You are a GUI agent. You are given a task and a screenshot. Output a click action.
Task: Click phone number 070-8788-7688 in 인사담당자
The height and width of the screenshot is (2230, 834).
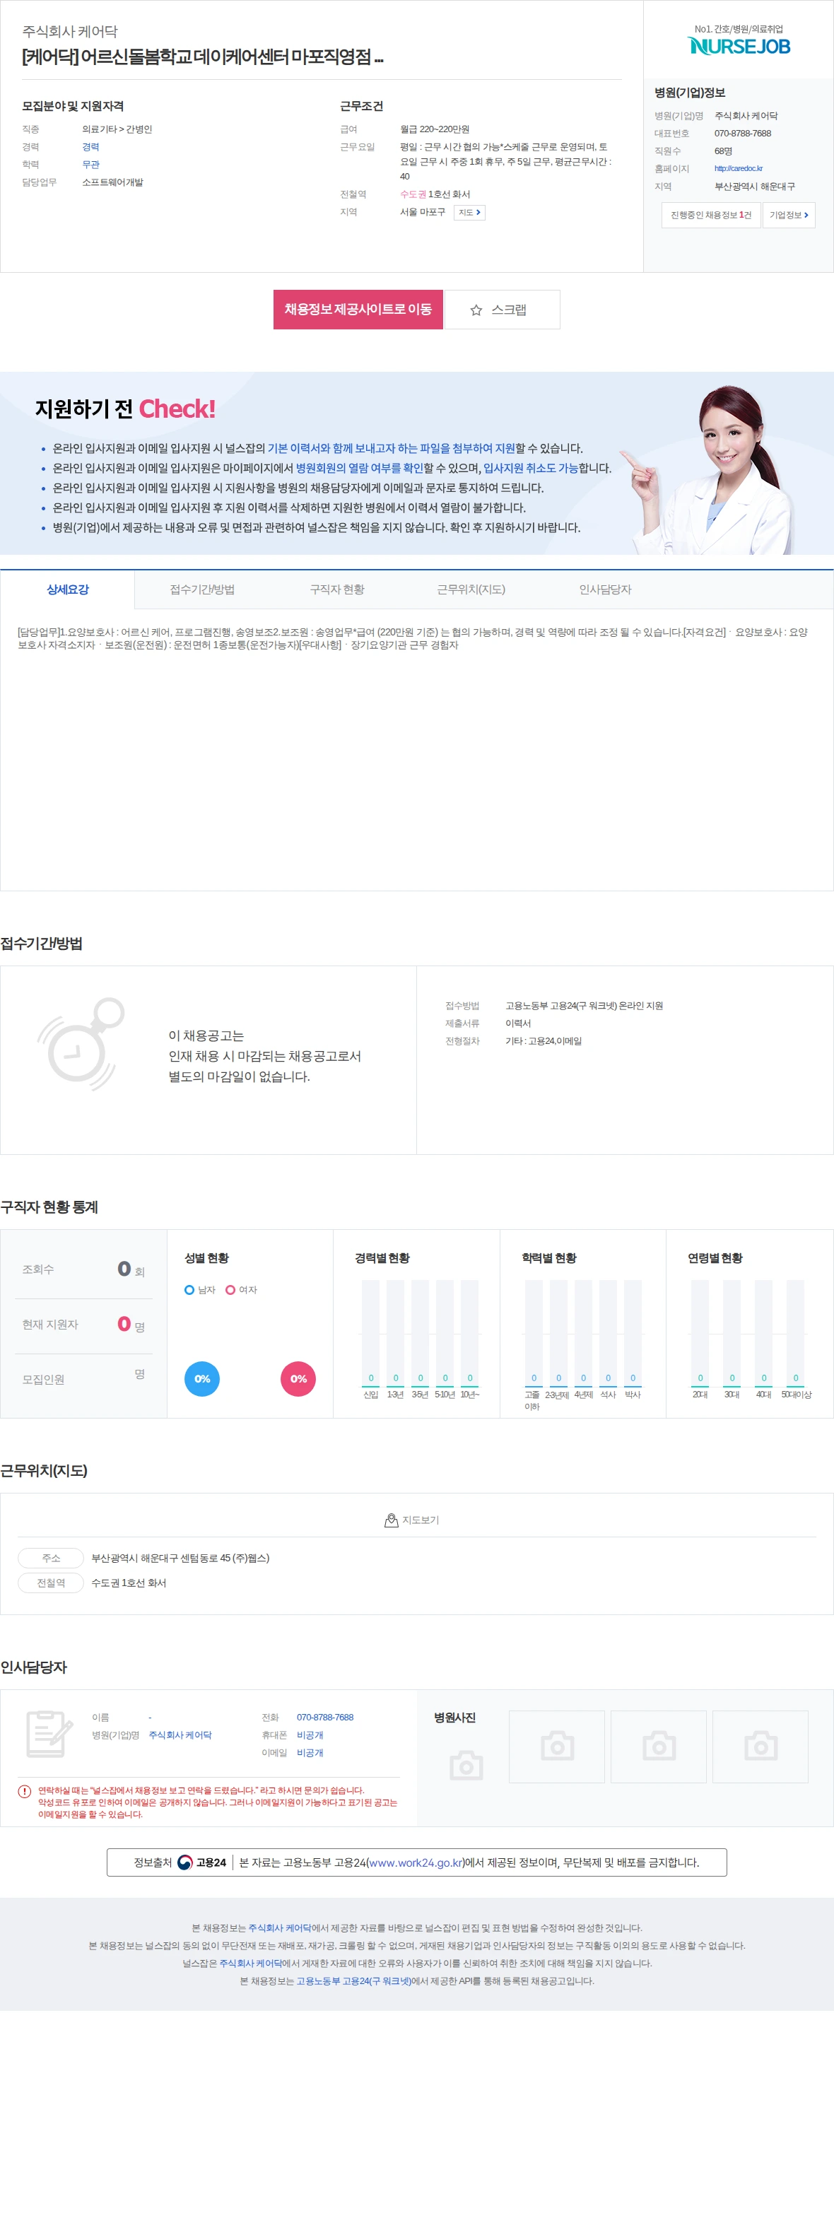(325, 1718)
